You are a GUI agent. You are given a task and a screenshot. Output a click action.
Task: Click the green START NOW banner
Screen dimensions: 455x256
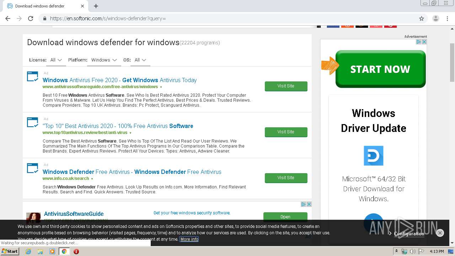coord(380,69)
